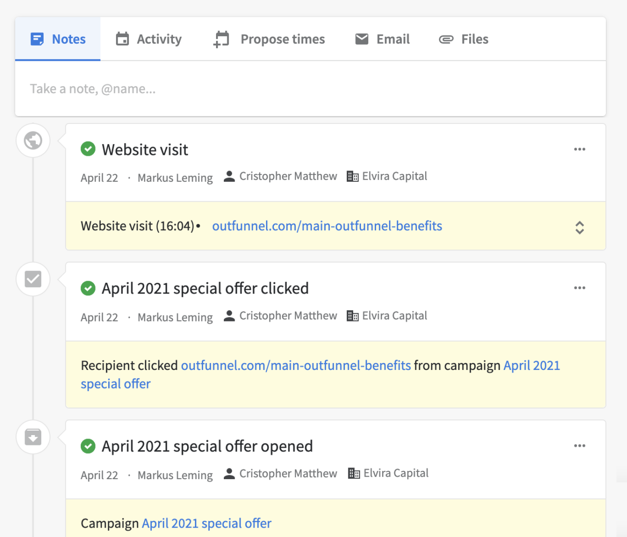Click the done badge on April 2021 special offer clicked
Viewport: 627px width, 537px height.
coord(88,288)
